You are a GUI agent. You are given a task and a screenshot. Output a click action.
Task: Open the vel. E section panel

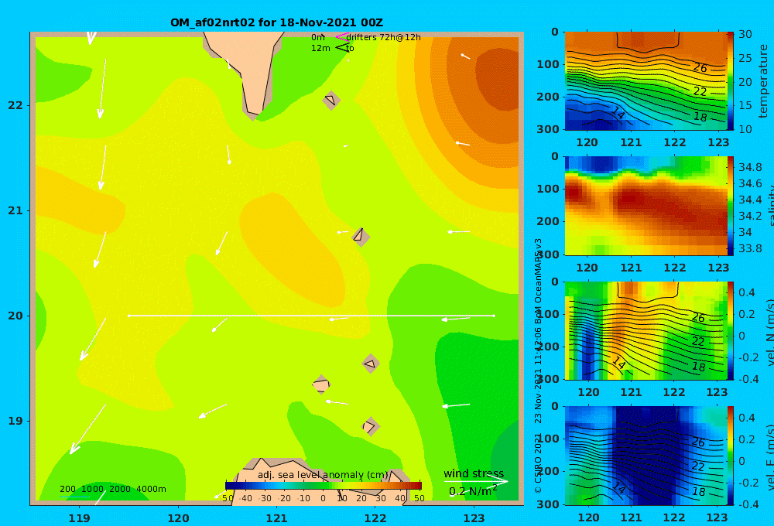[646, 456]
